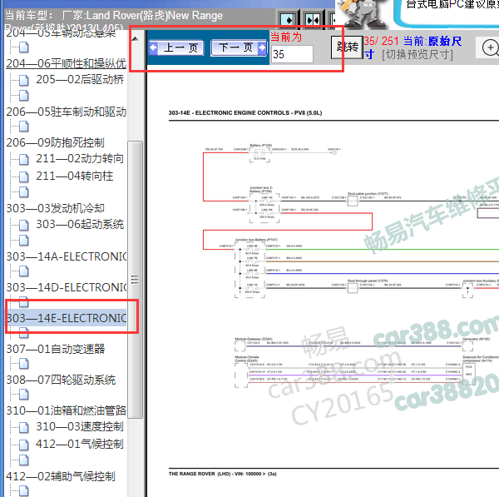The height and width of the screenshot is (497, 499).
Task: Open 204—06平顺性和操纵优 in the tree
Action: tap(67, 64)
